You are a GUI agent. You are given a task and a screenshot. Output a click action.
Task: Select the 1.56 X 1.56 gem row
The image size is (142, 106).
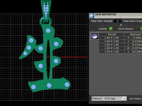120,45
